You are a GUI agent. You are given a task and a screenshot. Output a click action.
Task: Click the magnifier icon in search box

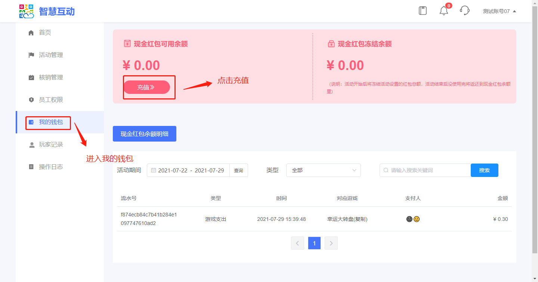tap(386, 170)
